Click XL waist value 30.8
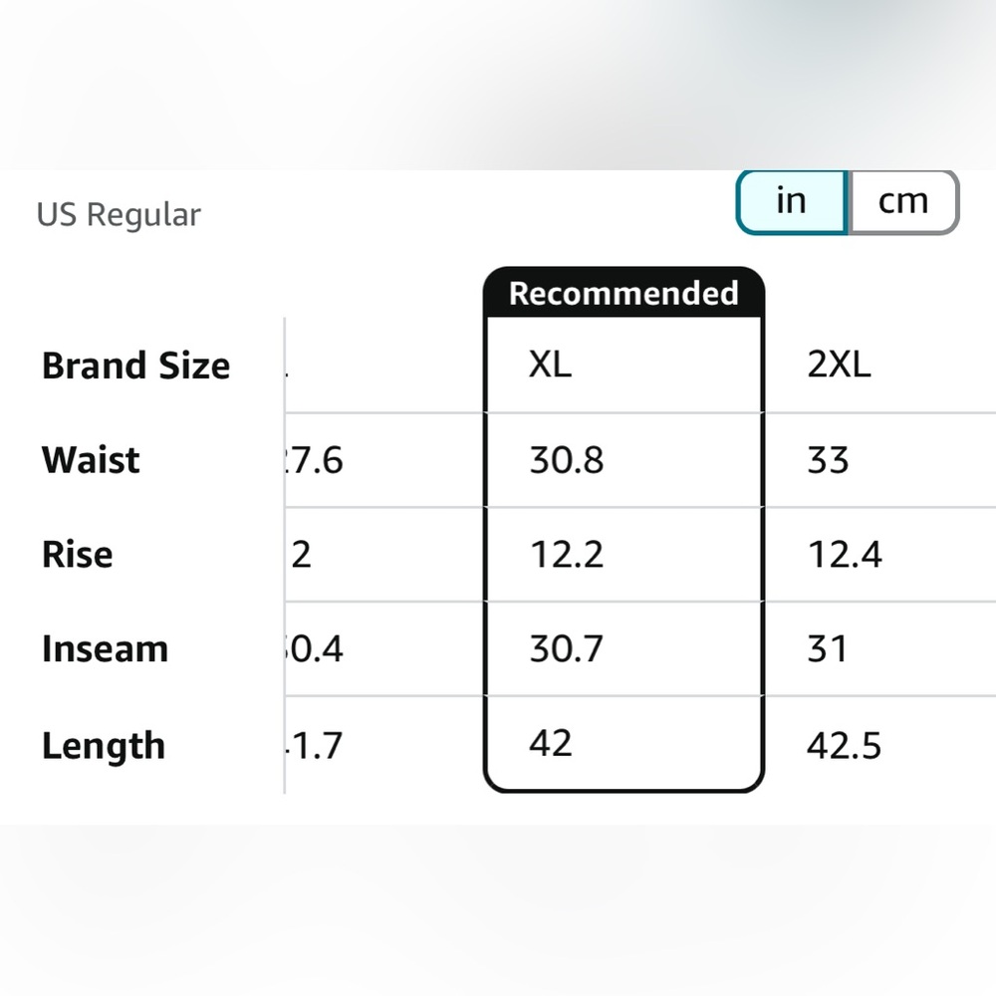This screenshot has height=996, width=996. 567,459
